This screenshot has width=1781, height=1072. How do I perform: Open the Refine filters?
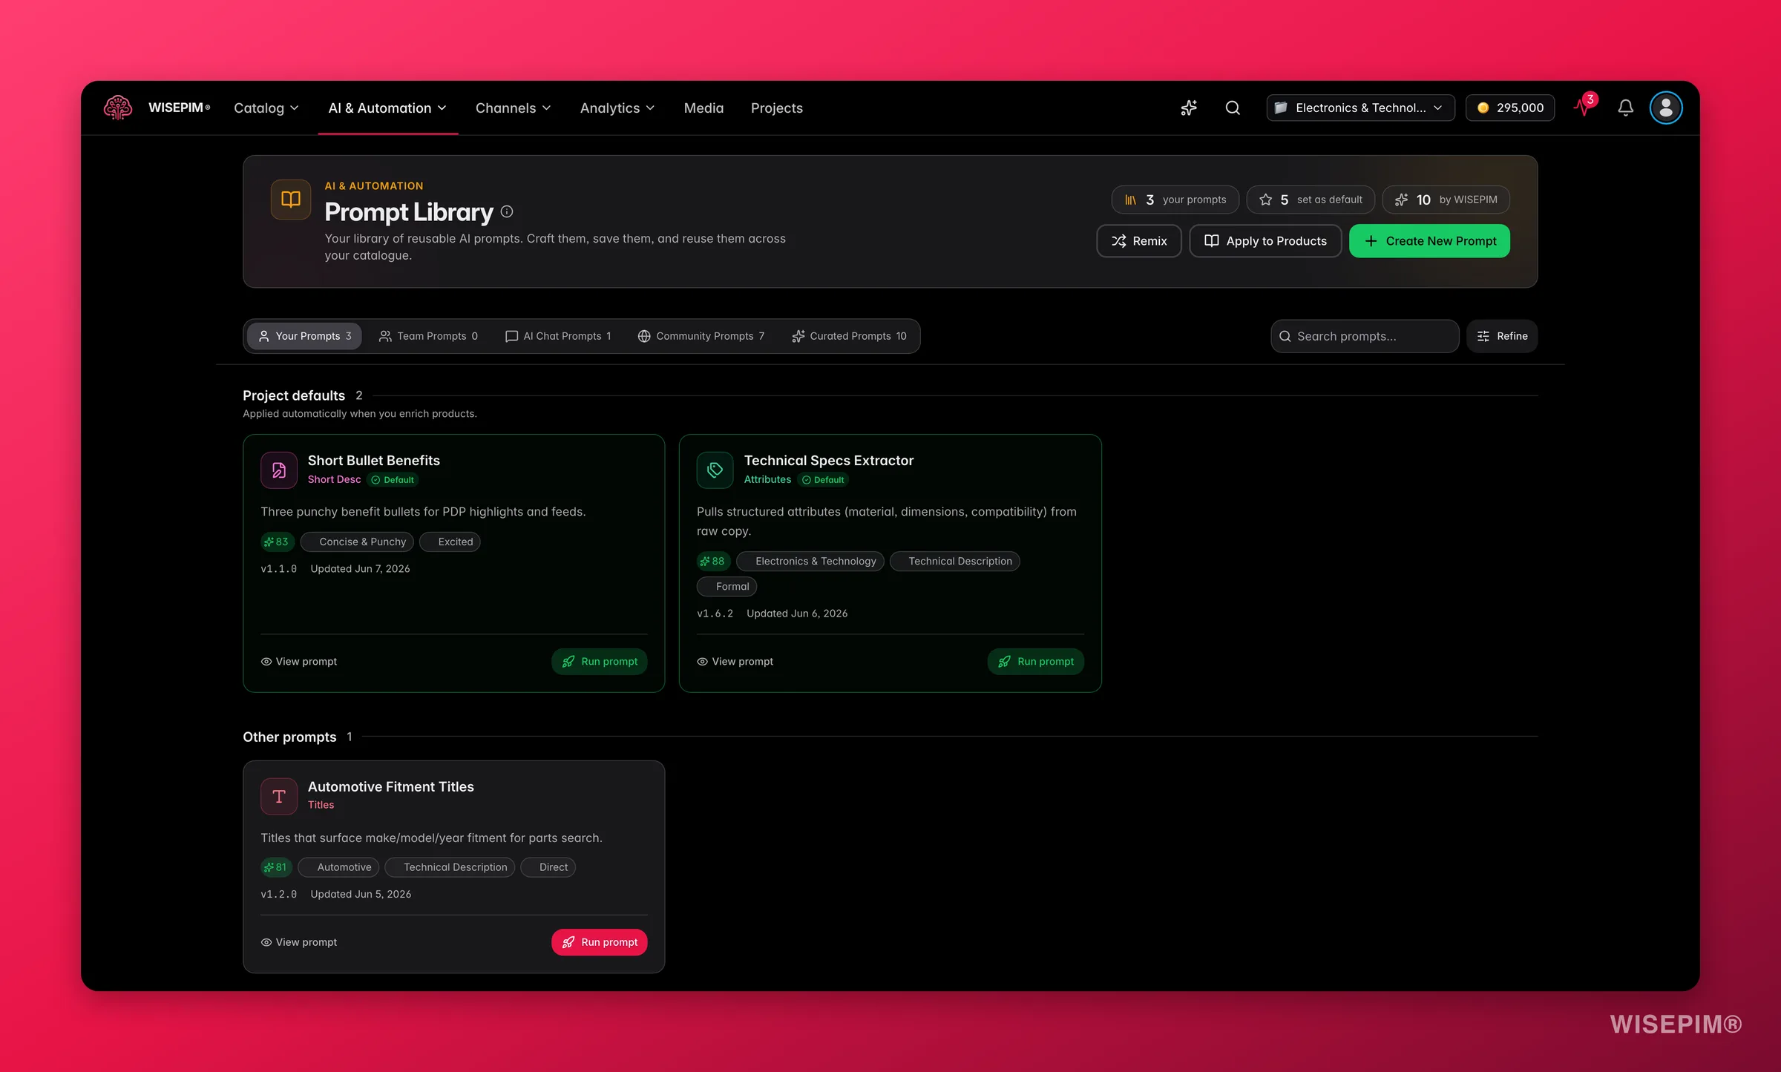1502,336
